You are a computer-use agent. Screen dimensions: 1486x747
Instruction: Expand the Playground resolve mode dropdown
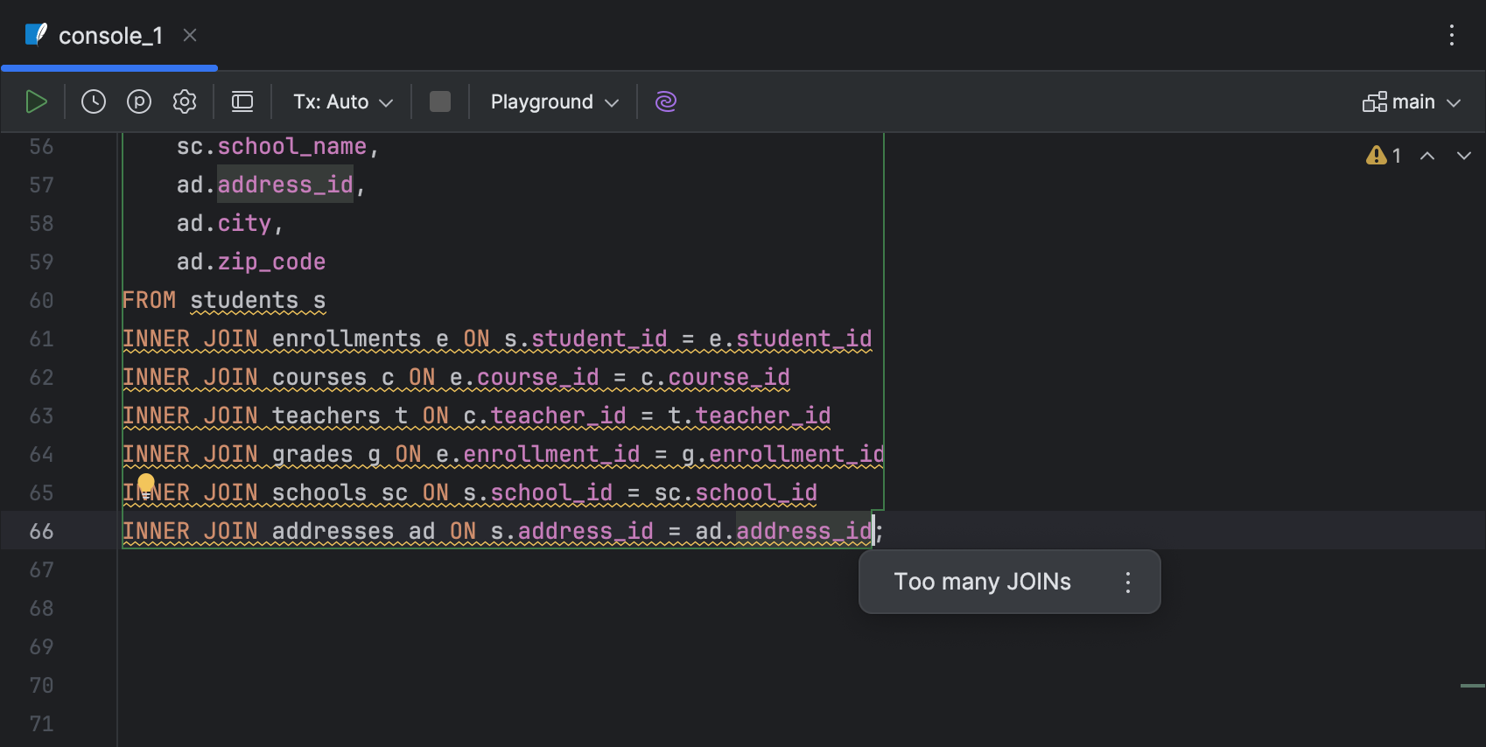(554, 101)
